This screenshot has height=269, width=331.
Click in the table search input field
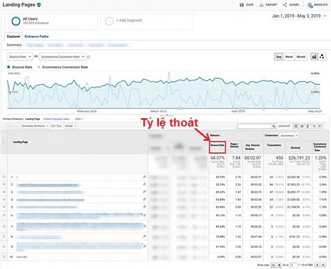point(254,126)
